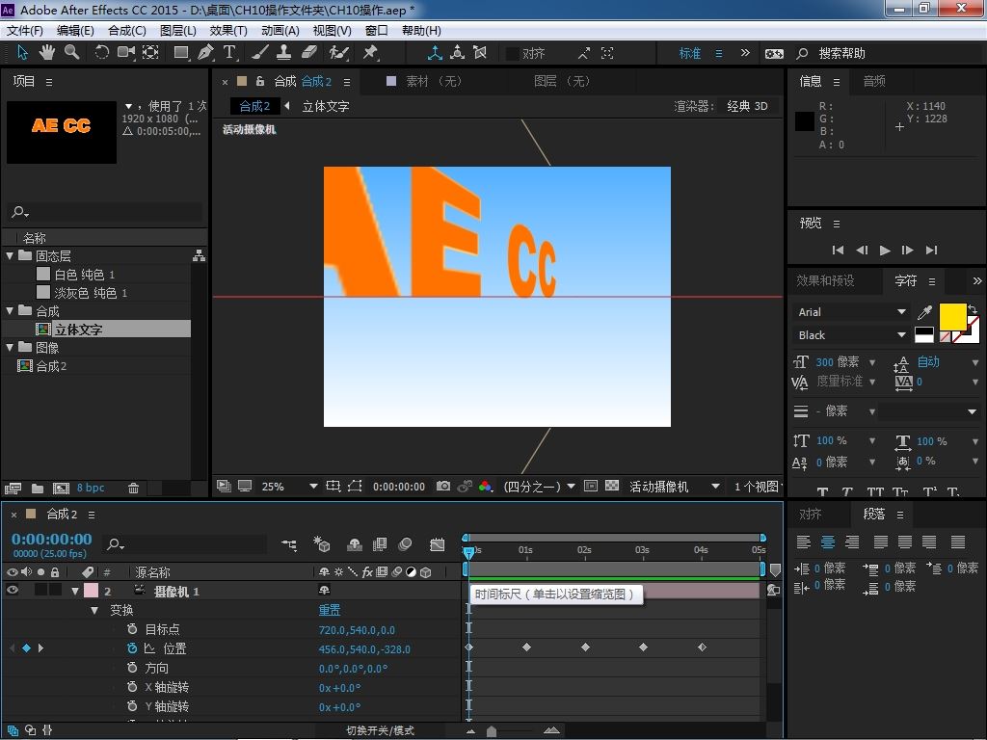Select the Eraser tool

coord(309,53)
